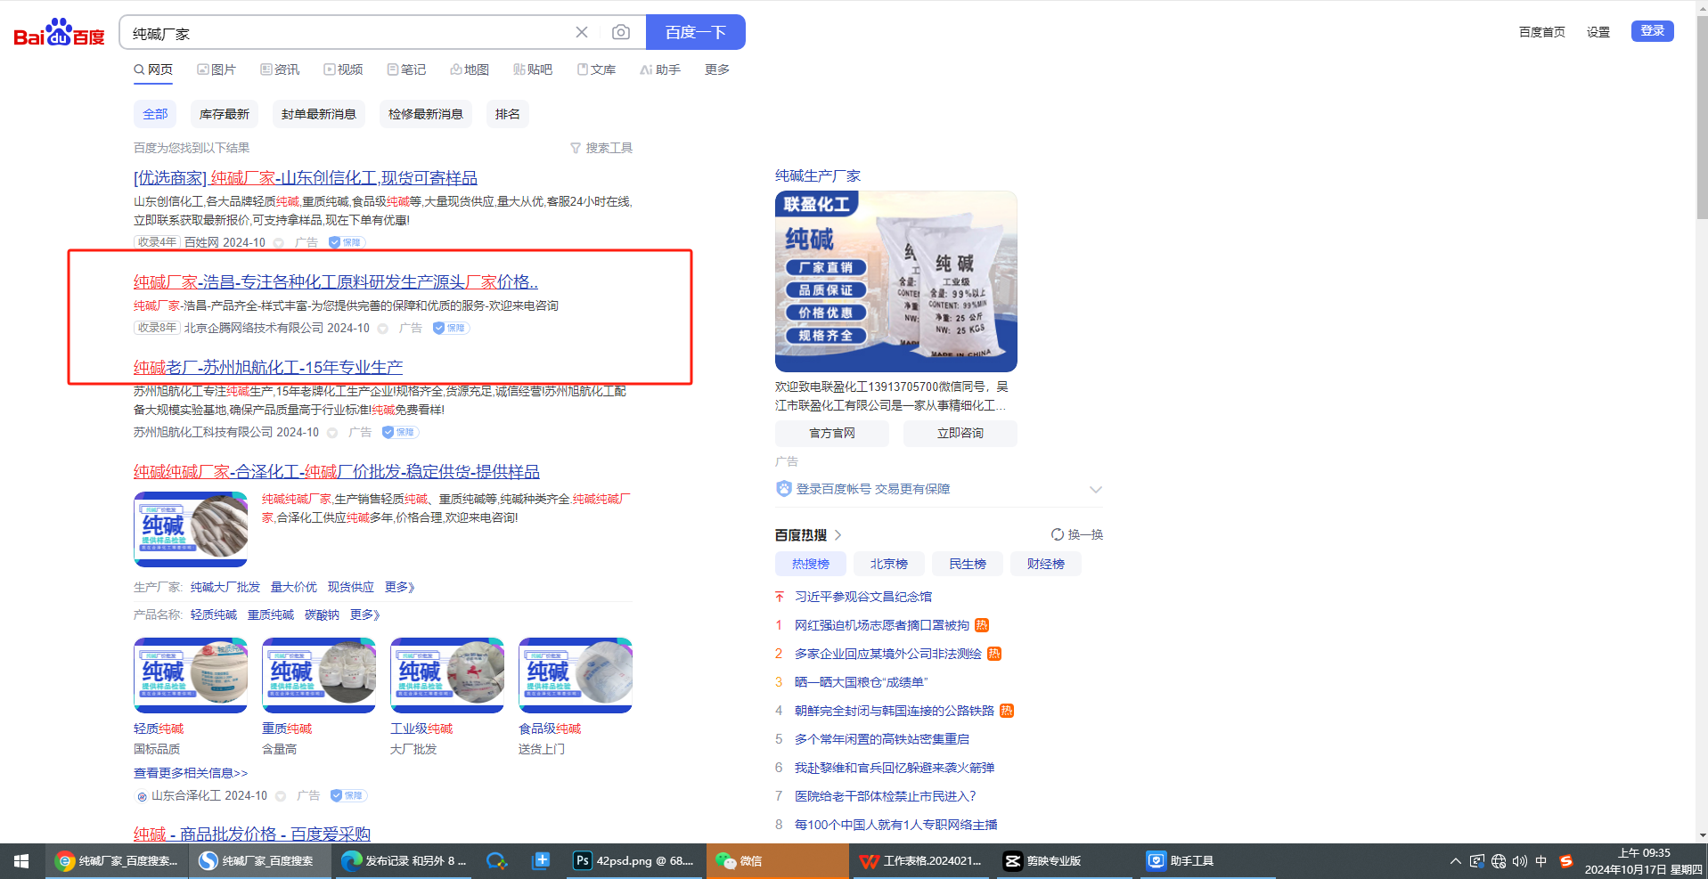Open image search via the camera icon
The height and width of the screenshot is (879, 1708).
621,32
